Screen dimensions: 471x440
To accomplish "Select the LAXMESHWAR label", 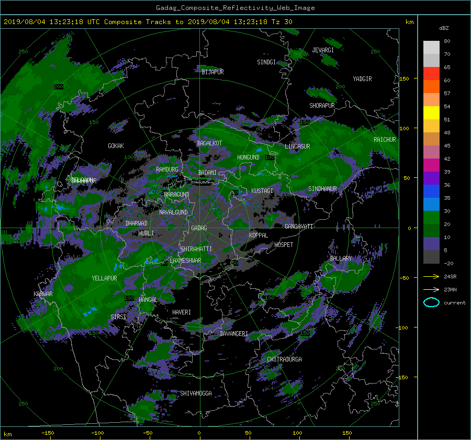I will pyautogui.click(x=185, y=261).
